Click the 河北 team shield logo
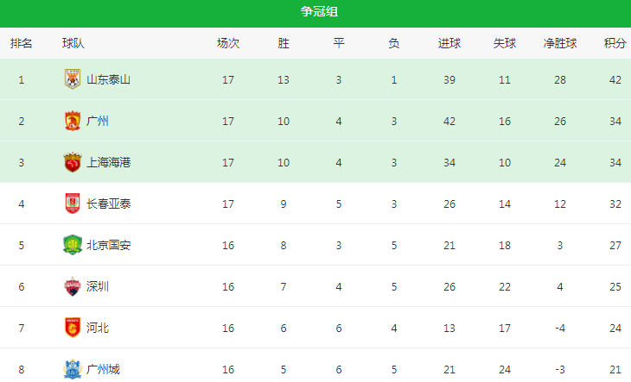Screen dimensions: 631x382 [73, 328]
